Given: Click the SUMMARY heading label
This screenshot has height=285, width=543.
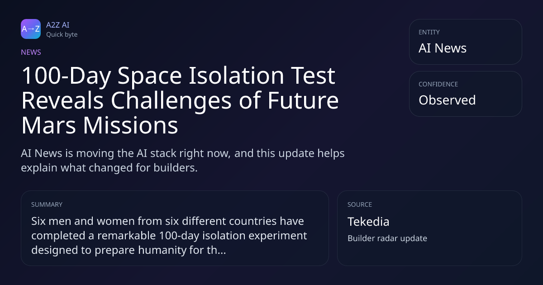Looking at the screenshot, I should (47, 204).
